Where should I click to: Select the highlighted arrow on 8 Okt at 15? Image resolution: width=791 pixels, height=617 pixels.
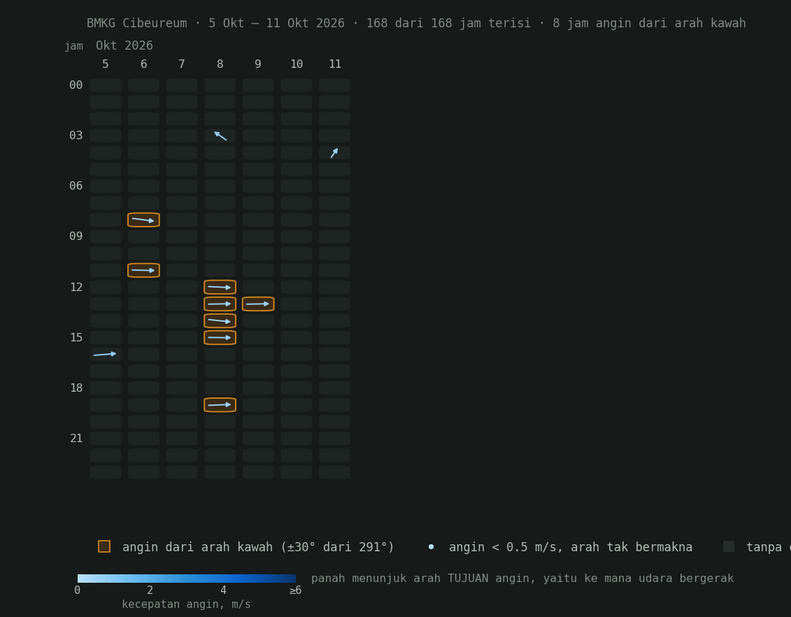pyautogui.click(x=220, y=337)
